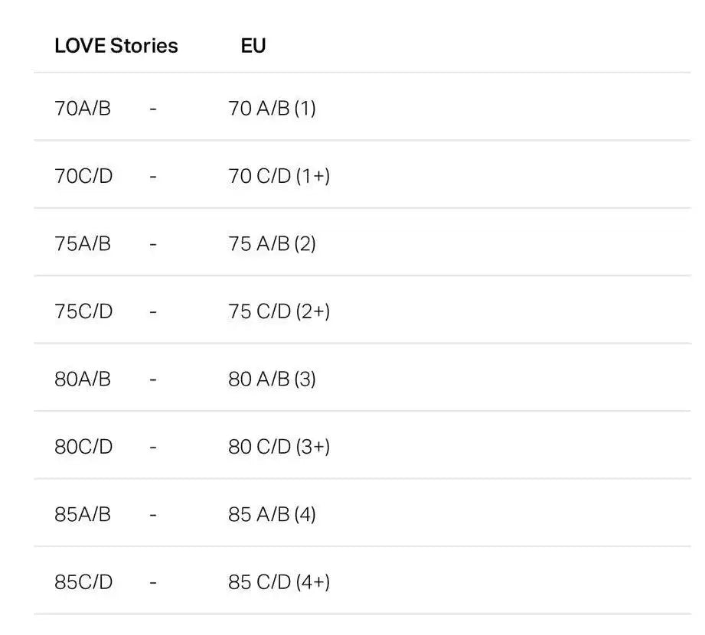Click the EU size 80 A/B (3)

tap(272, 379)
